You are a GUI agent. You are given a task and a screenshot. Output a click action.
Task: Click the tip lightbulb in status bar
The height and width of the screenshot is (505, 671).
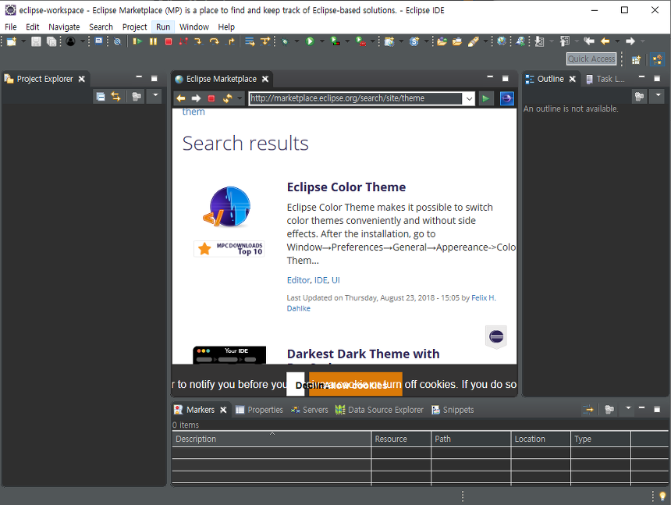(662, 496)
